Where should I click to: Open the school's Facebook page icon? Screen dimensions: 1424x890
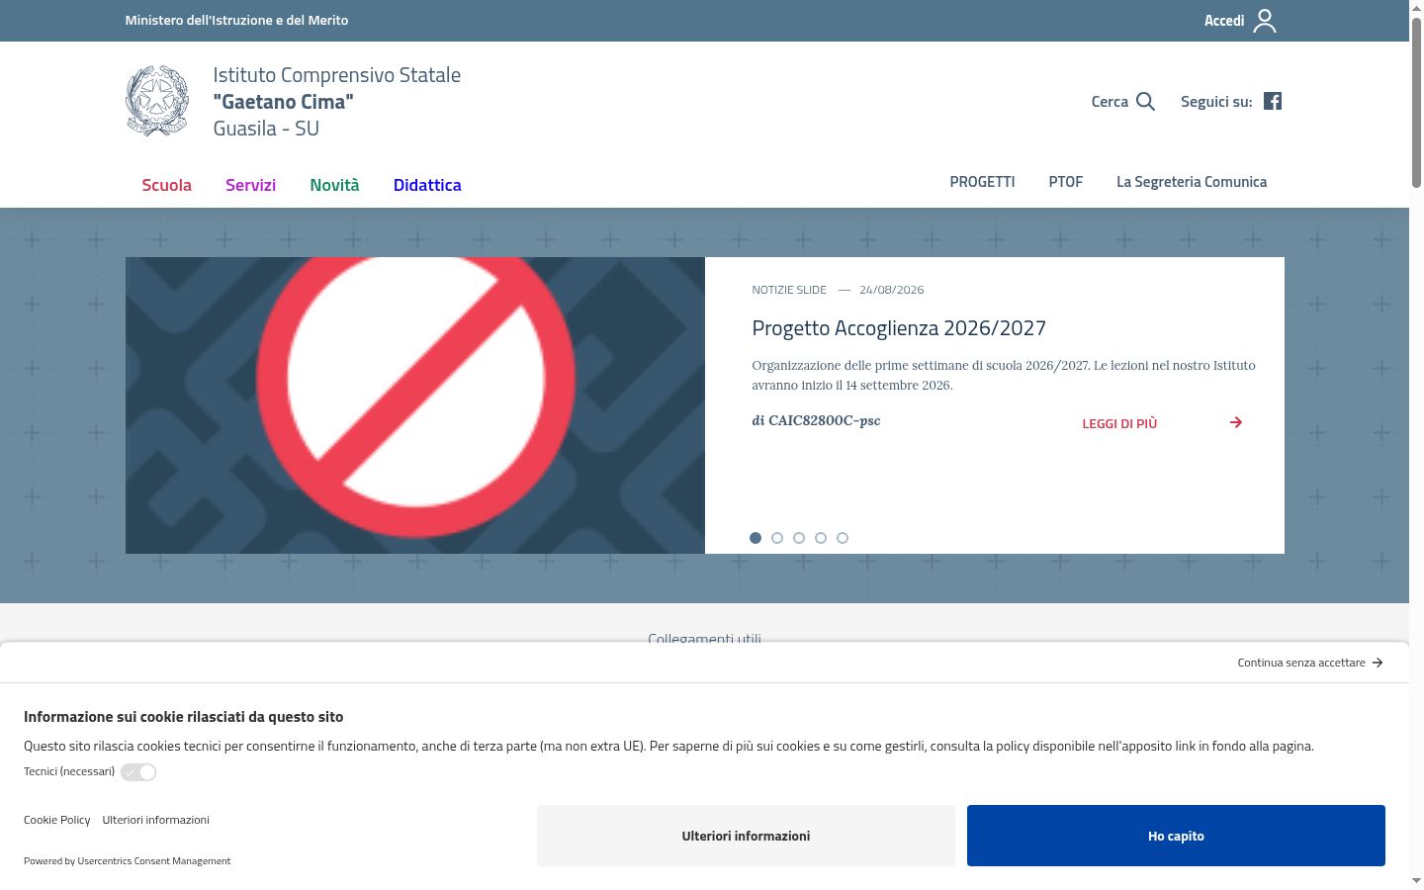click(1273, 101)
